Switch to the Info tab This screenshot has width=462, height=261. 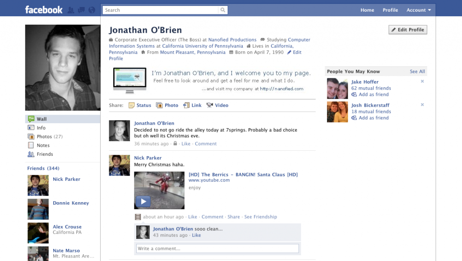(41, 127)
